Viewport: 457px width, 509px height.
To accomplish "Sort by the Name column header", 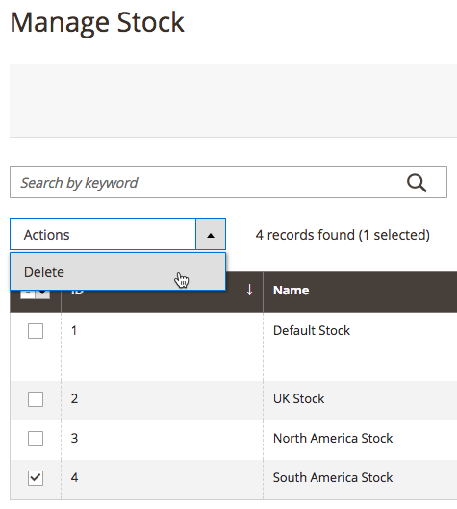I will click(291, 291).
